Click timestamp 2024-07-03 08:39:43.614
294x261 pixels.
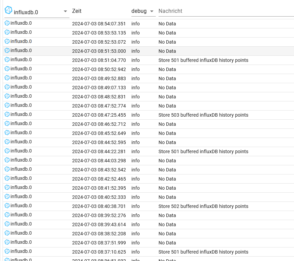[x=99, y=224]
